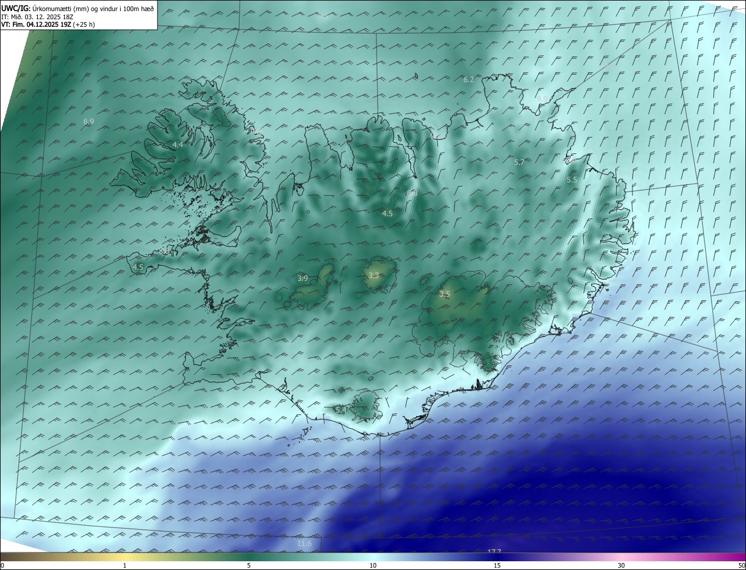Click the '30' tick on the colour scale

pos(621,565)
